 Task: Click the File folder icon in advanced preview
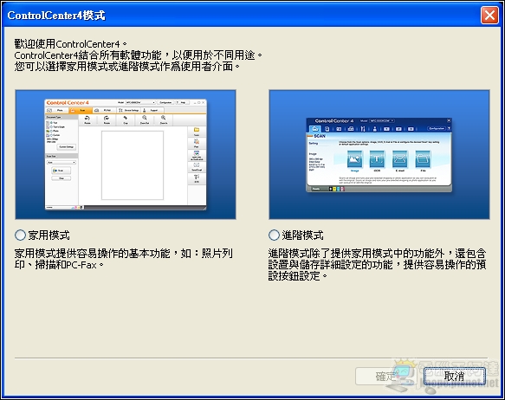tap(423, 159)
